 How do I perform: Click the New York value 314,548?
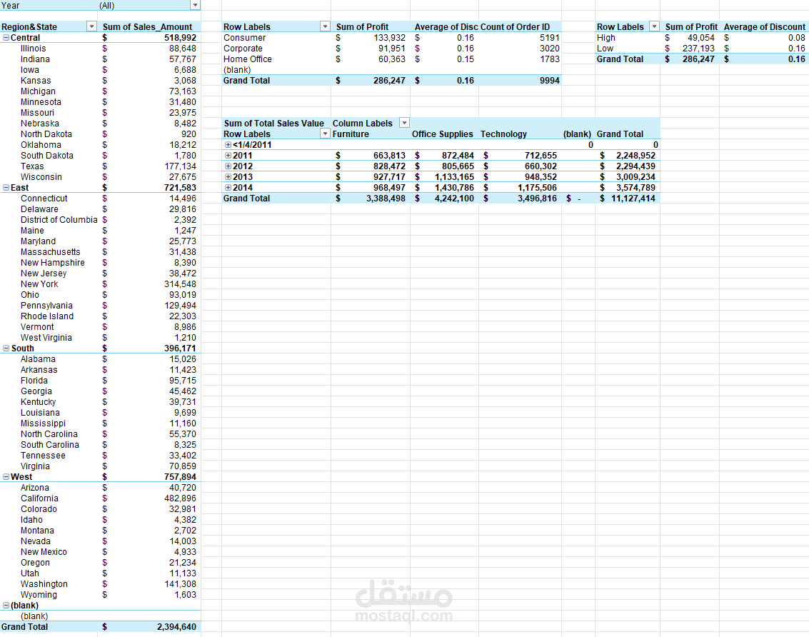180,284
